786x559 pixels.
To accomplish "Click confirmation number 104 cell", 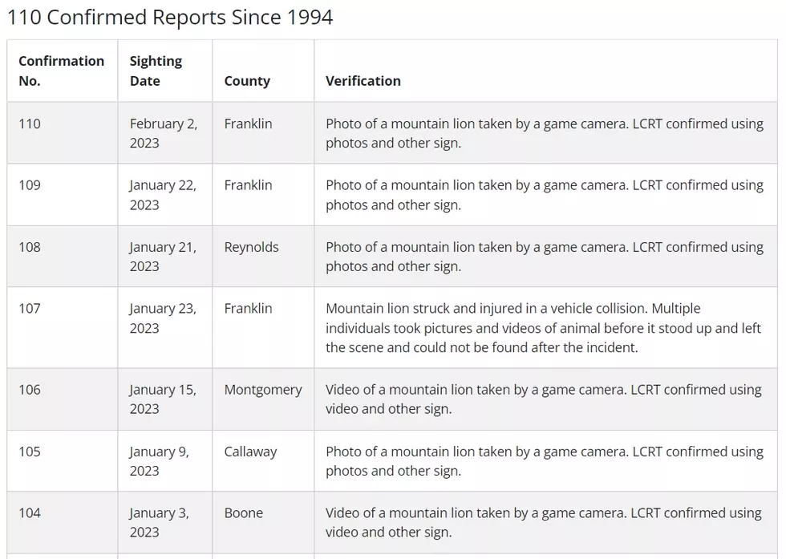I will coord(63,522).
